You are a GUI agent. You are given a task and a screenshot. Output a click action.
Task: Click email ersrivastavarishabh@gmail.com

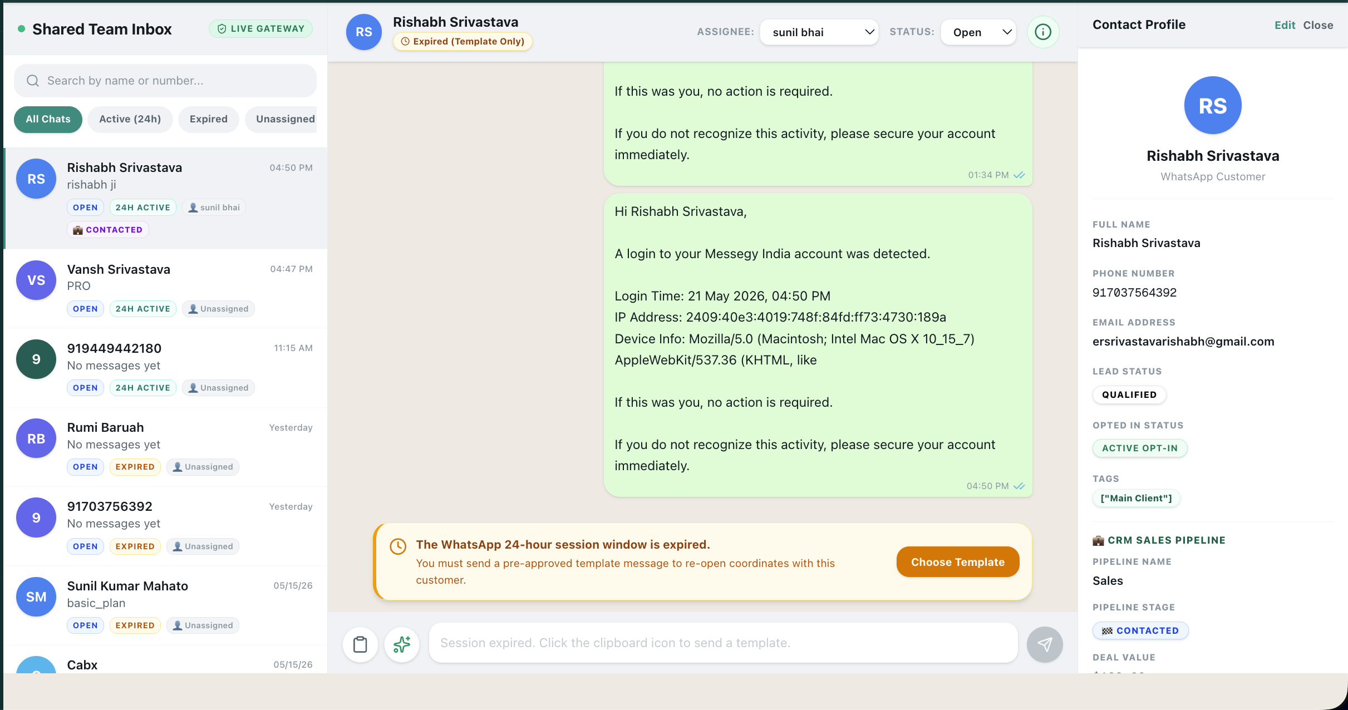point(1183,341)
